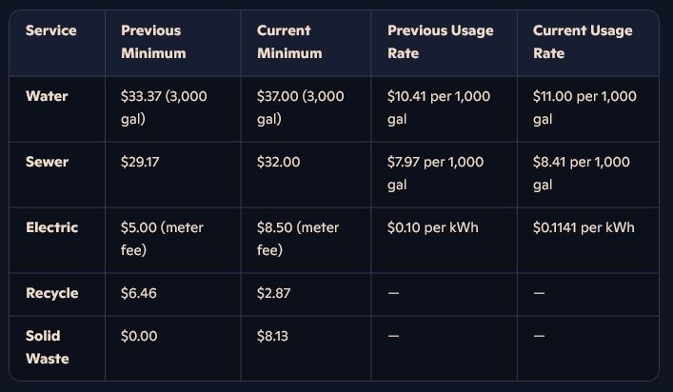Select the $8.13 solid waste cell
Image resolution: width=673 pixels, height=392 pixels.
[x=274, y=336]
